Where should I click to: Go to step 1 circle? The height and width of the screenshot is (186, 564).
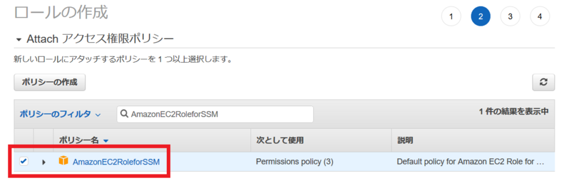coord(451,16)
